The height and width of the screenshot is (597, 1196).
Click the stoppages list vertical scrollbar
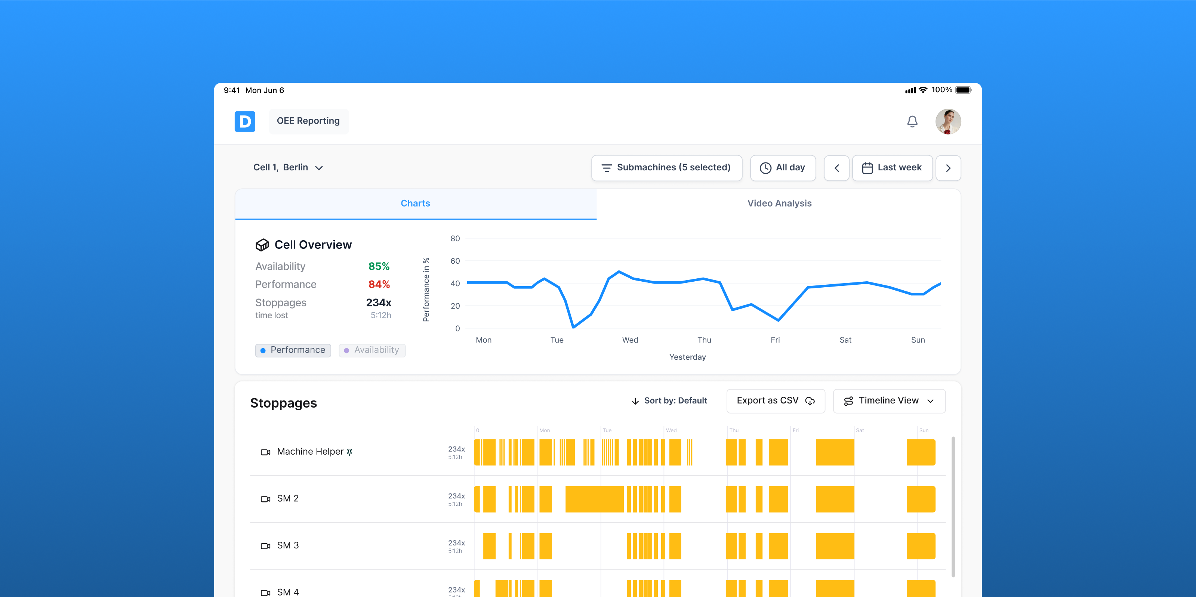click(953, 507)
